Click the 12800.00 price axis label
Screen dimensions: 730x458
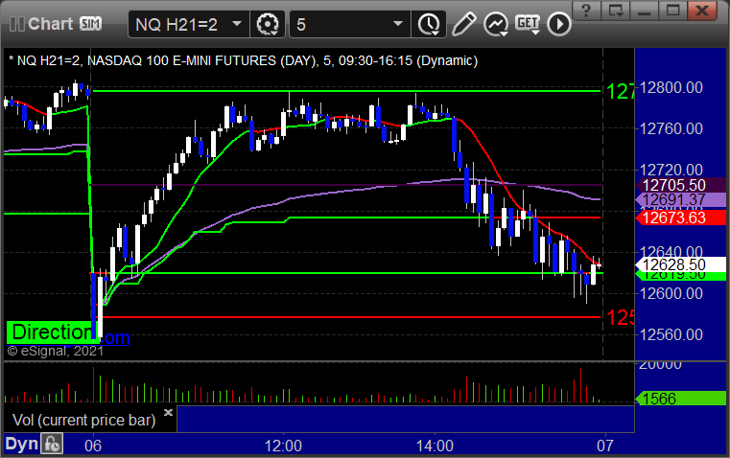point(671,87)
